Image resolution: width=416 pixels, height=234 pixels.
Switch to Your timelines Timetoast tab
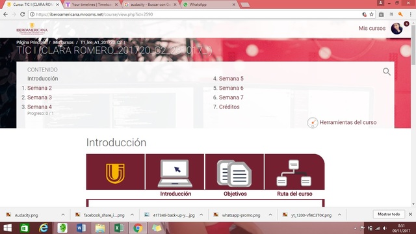click(x=92, y=5)
